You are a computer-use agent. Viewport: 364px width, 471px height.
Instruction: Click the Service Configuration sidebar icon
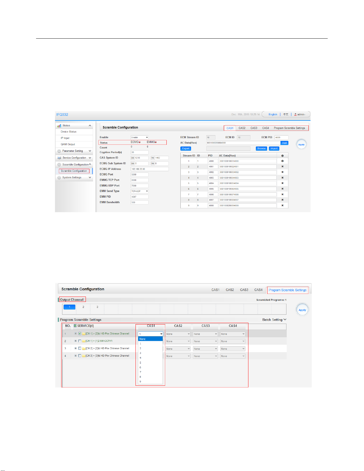(x=59, y=158)
